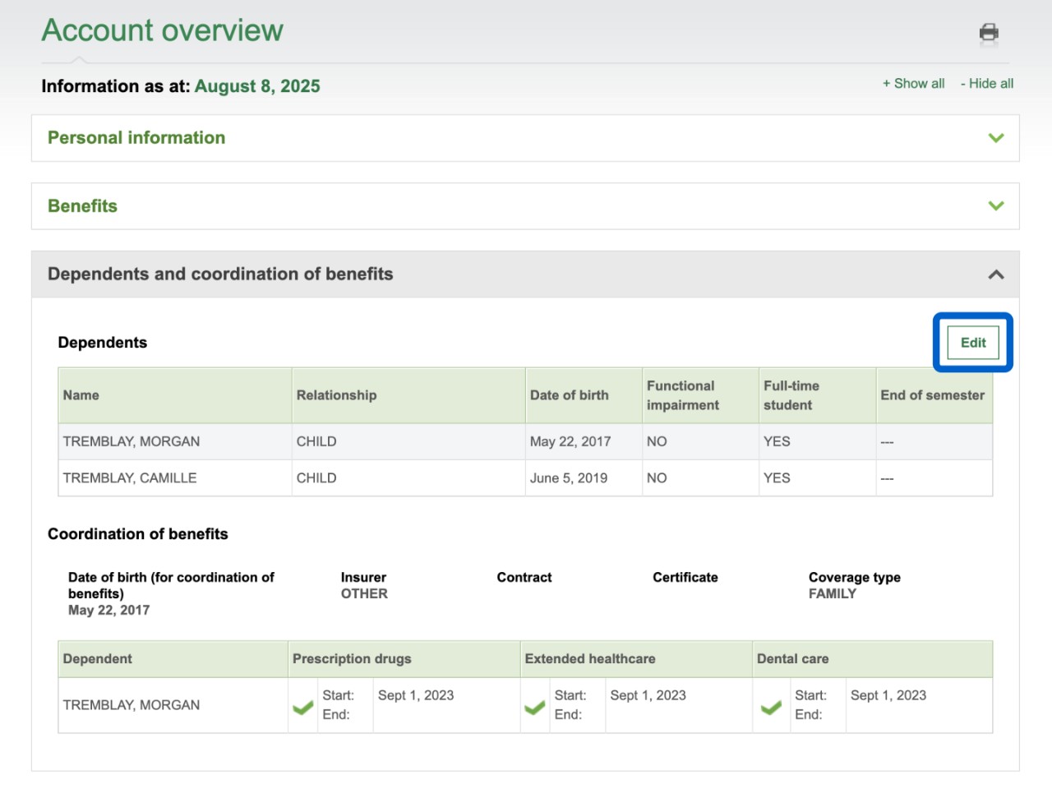Open the Benefits section header
This screenshot has width=1052, height=789.
click(82, 206)
